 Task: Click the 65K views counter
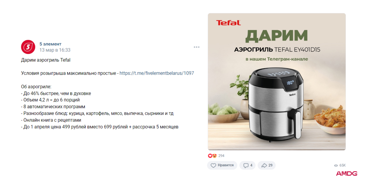[x=342, y=165]
